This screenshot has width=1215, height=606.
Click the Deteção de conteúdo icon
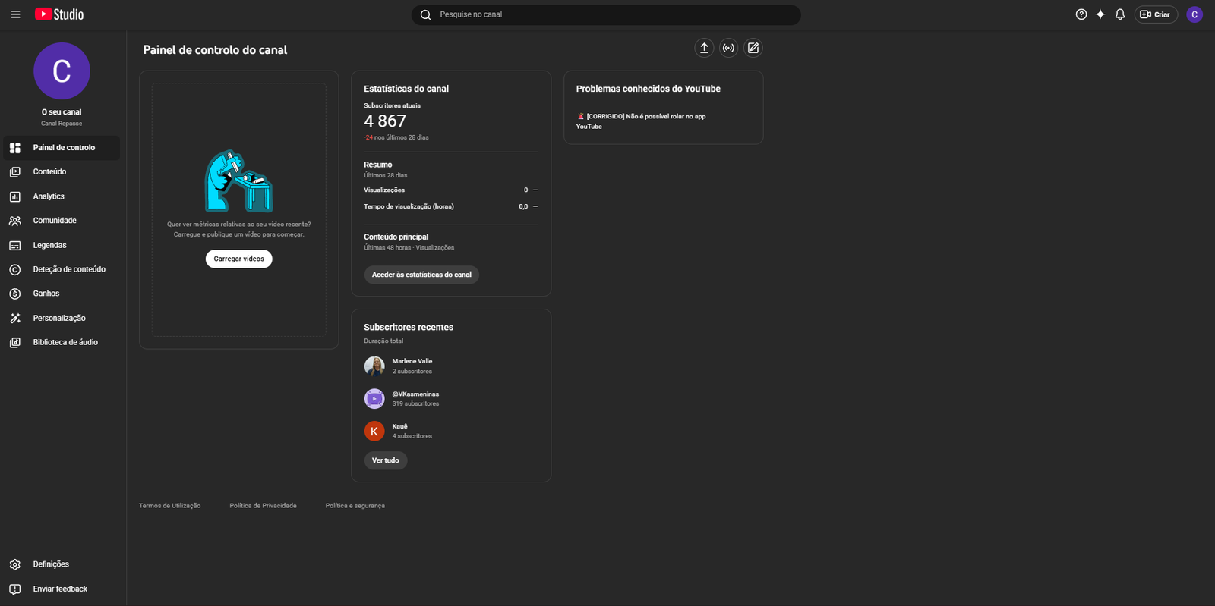[15, 269]
